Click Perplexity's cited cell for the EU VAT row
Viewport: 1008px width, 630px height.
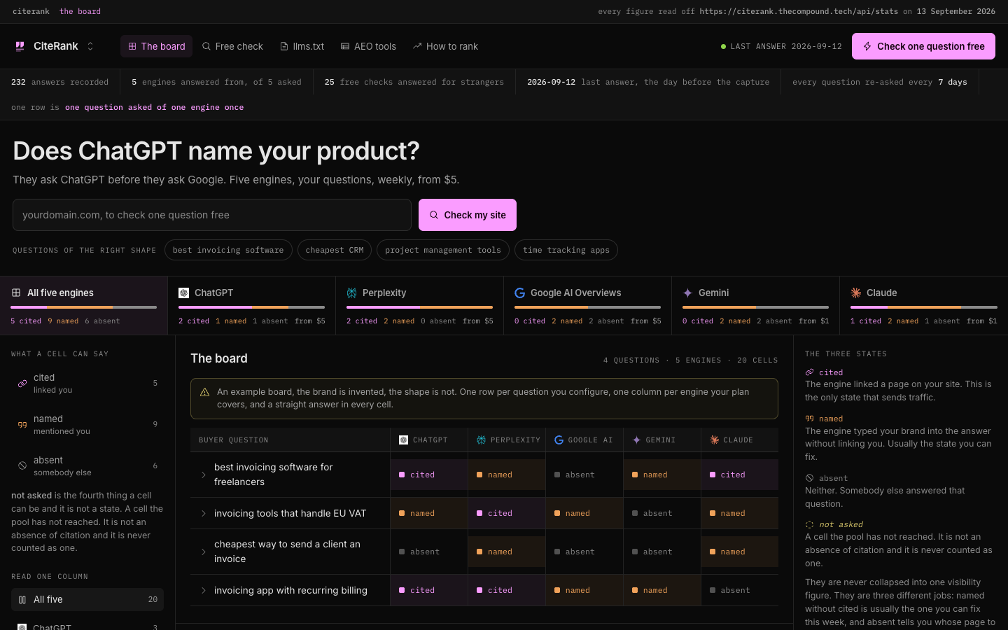click(x=507, y=513)
